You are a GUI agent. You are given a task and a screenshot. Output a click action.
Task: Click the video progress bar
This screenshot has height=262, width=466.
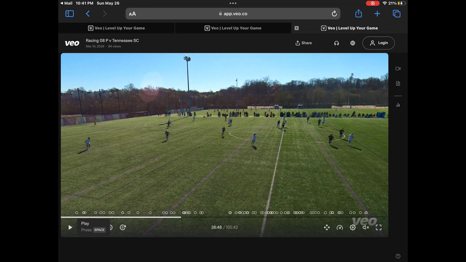(x=224, y=217)
